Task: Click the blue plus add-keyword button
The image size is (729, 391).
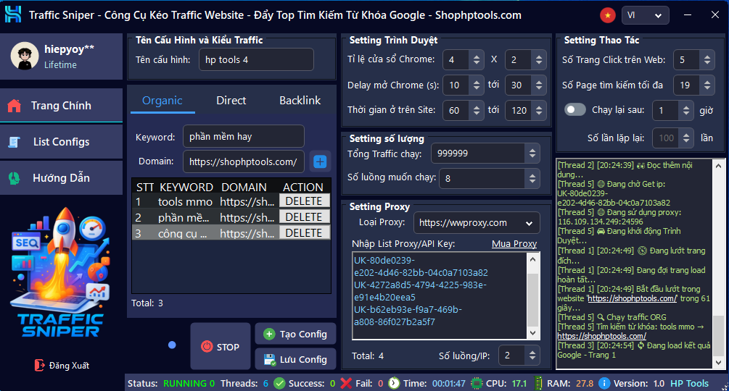Action: pyautogui.click(x=320, y=161)
